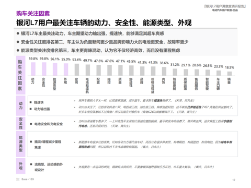Click the 38.6% value label
Viewport: 251px width, 188px height.
tap(164, 63)
